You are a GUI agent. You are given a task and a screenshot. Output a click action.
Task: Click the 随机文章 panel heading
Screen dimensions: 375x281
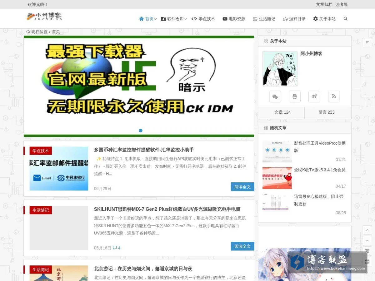click(278, 128)
